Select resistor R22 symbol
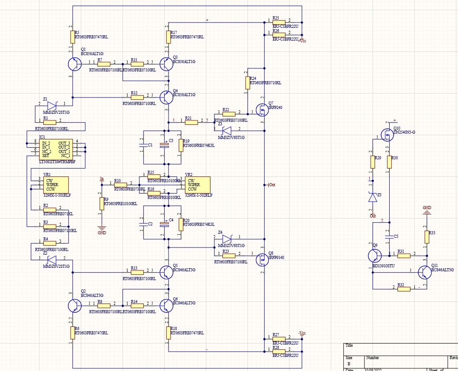 [x=229, y=114]
